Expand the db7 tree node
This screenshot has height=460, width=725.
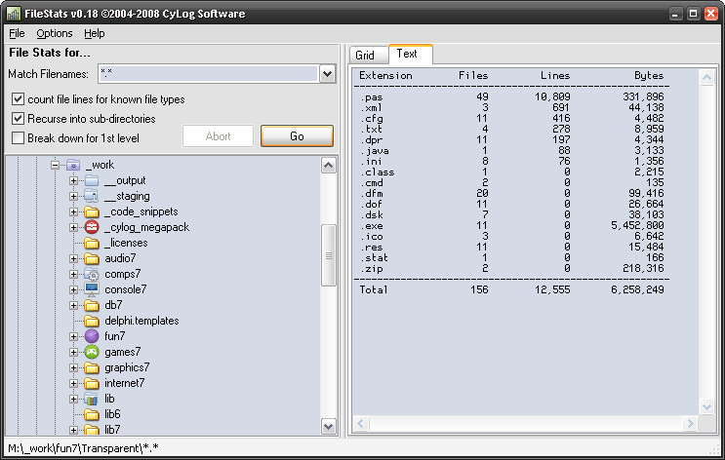[73, 305]
